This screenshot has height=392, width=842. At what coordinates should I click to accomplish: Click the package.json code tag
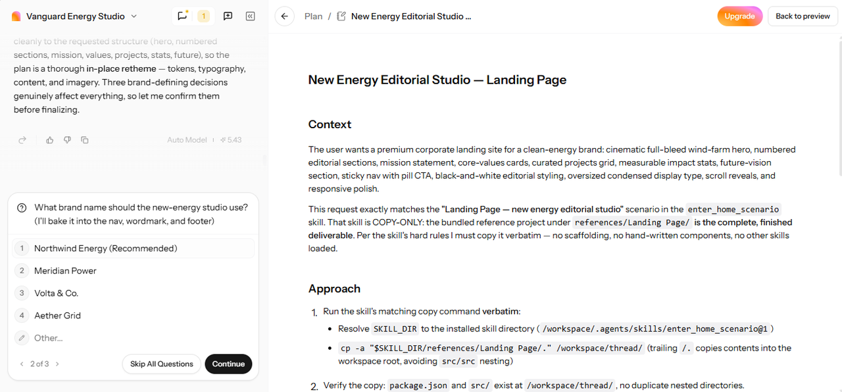pyautogui.click(x=418, y=385)
